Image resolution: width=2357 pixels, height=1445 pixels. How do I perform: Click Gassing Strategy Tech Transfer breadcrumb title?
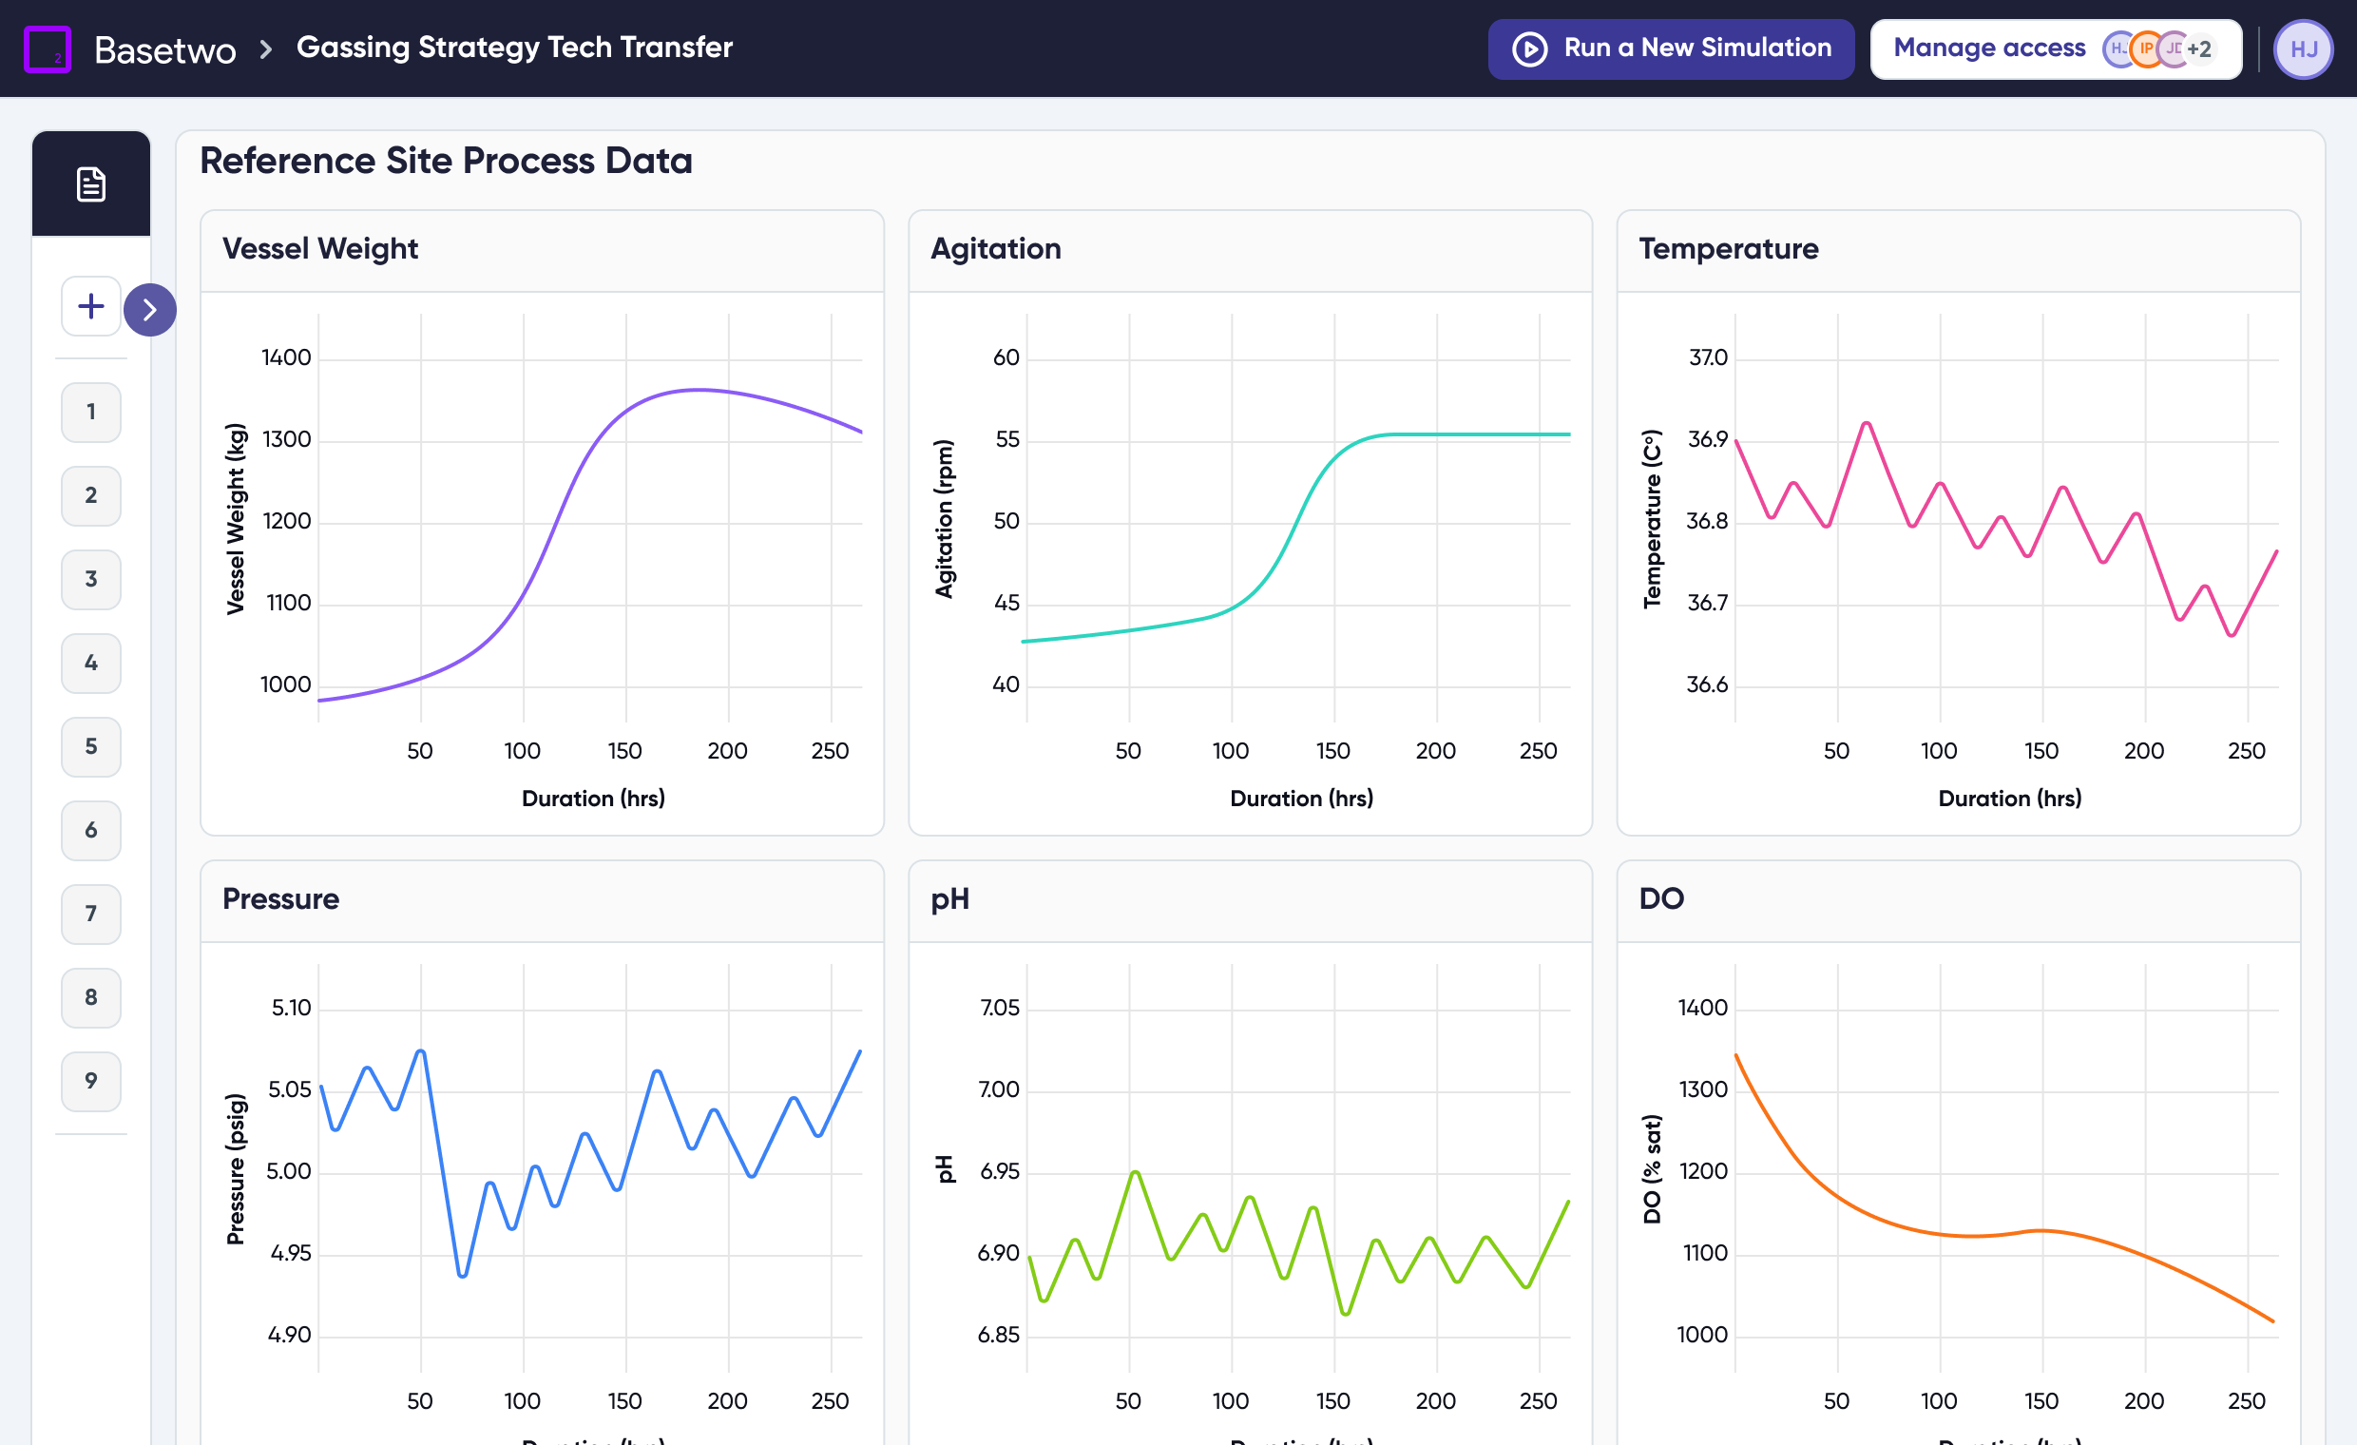pyautogui.click(x=514, y=47)
